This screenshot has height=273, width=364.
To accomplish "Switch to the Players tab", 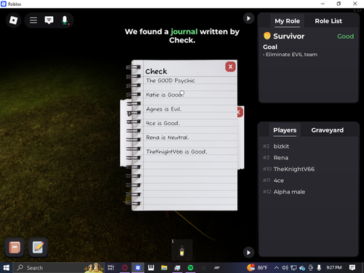I will coord(285,130).
